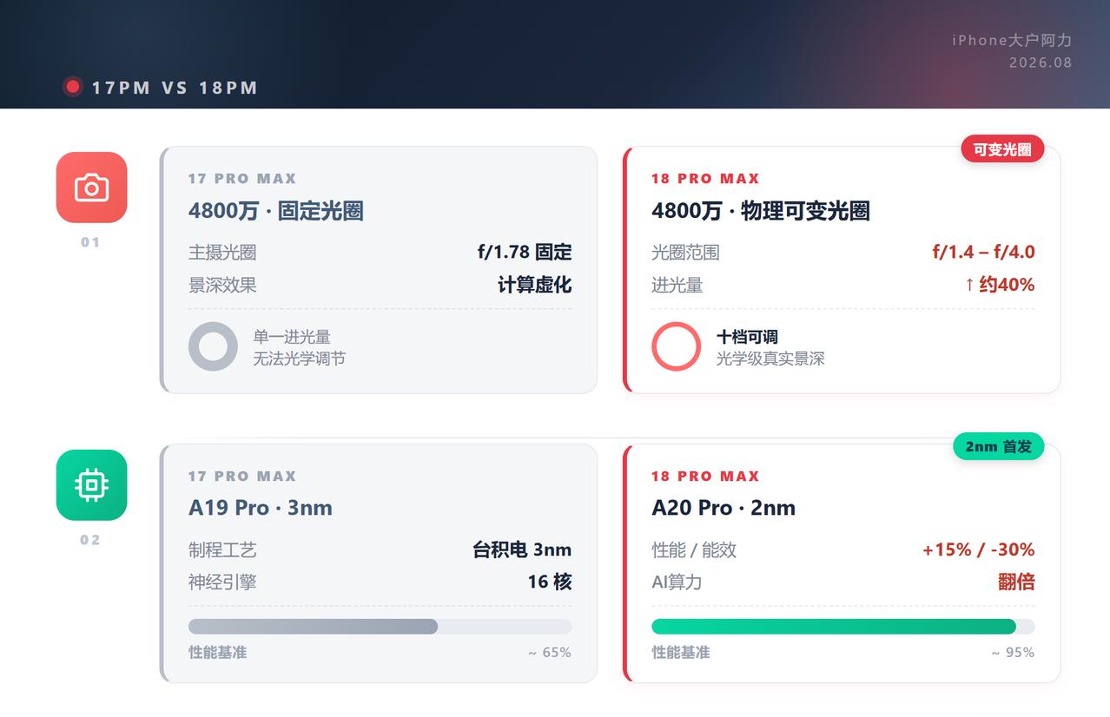Select the A19 Pro · 3nm heading
The height and width of the screenshot is (717, 1110).
click(x=261, y=508)
